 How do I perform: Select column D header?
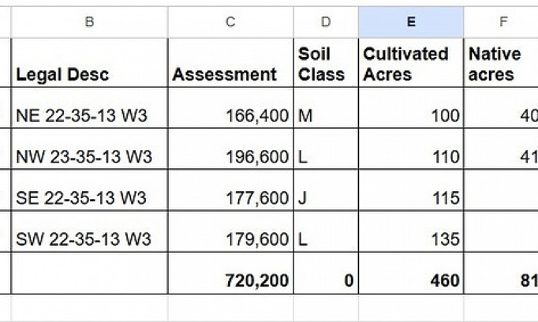tap(326, 22)
